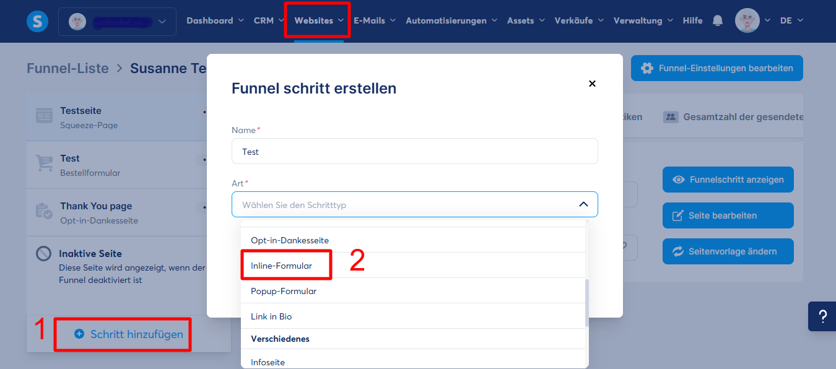Click the Inaktive Seite entry

pyautogui.click(x=116, y=266)
